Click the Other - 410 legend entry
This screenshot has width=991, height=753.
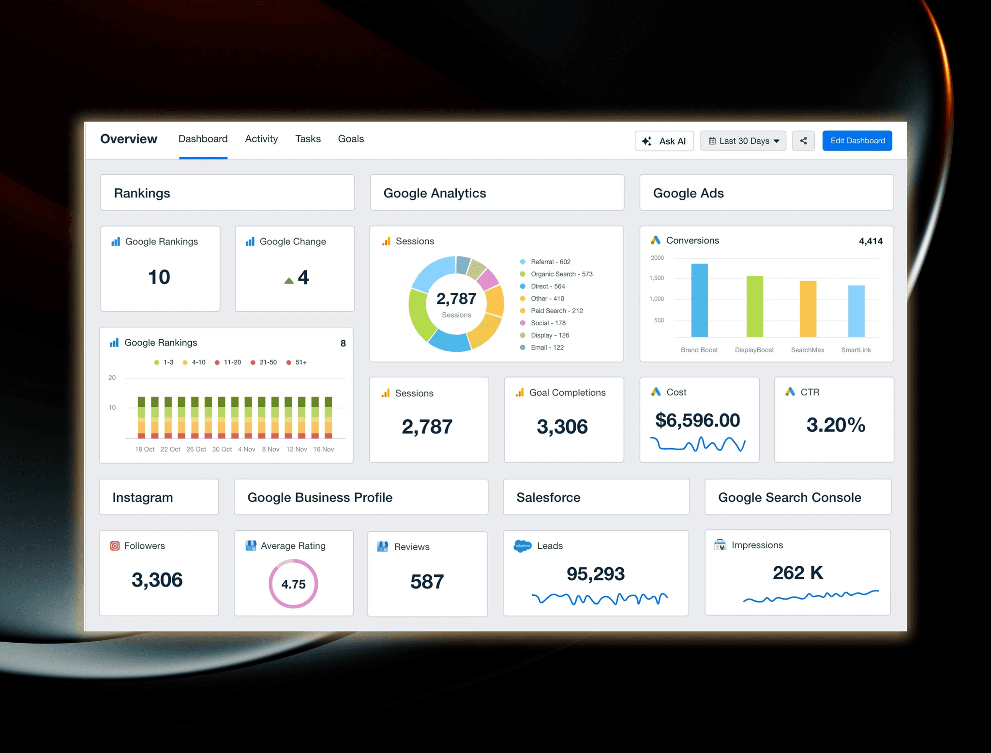542,299
